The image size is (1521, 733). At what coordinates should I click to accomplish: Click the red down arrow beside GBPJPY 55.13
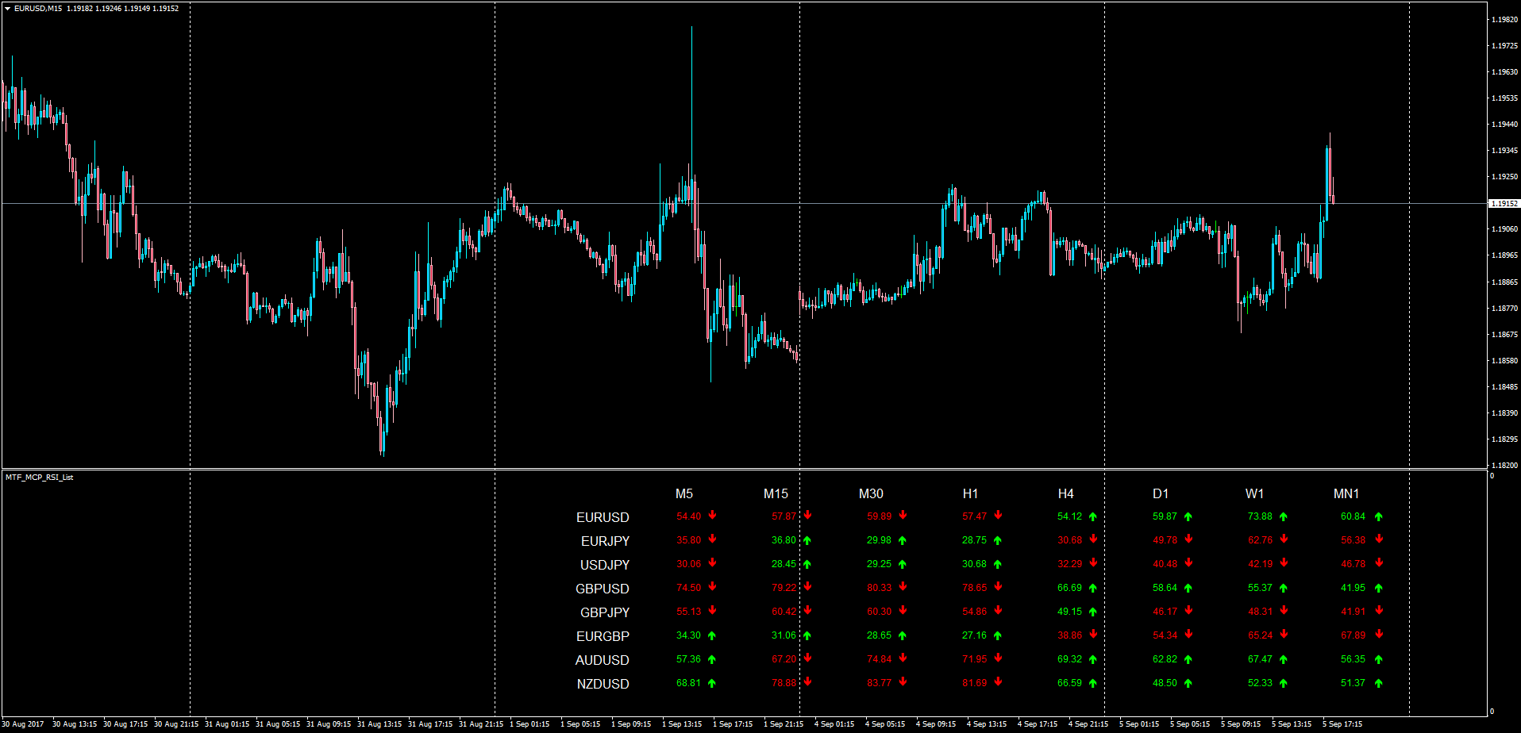(x=712, y=610)
